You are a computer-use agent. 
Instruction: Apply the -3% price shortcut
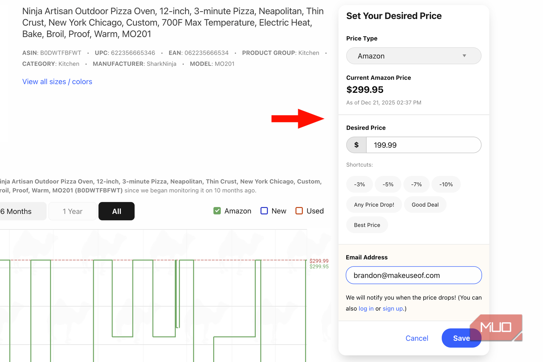tap(359, 184)
